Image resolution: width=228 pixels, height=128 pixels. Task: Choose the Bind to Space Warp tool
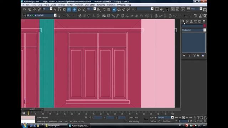tap(39, 10)
